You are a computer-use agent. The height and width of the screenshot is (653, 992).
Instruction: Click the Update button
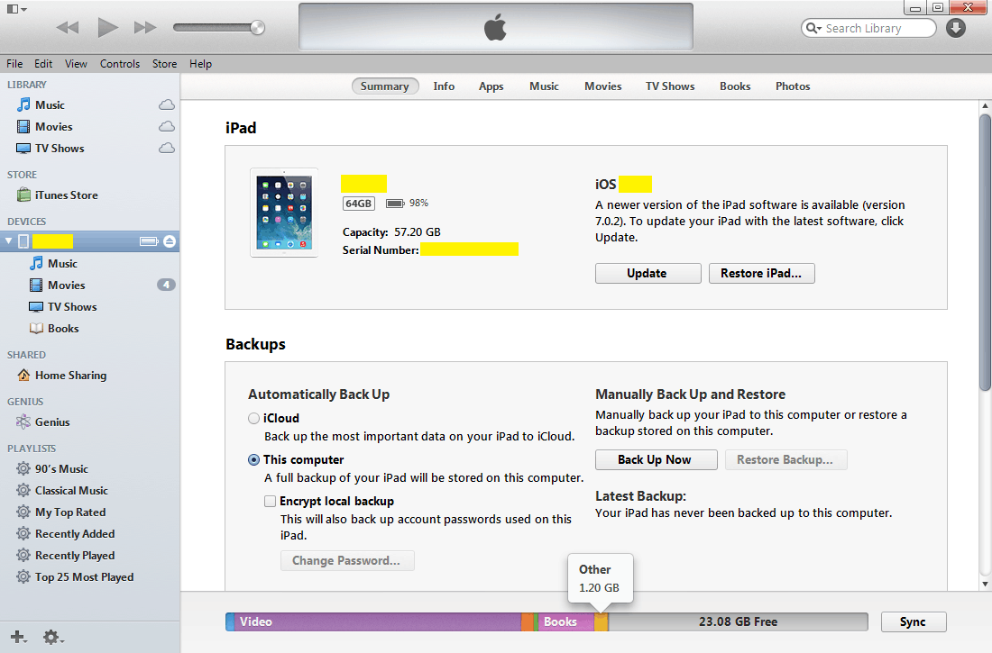pyautogui.click(x=648, y=273)
